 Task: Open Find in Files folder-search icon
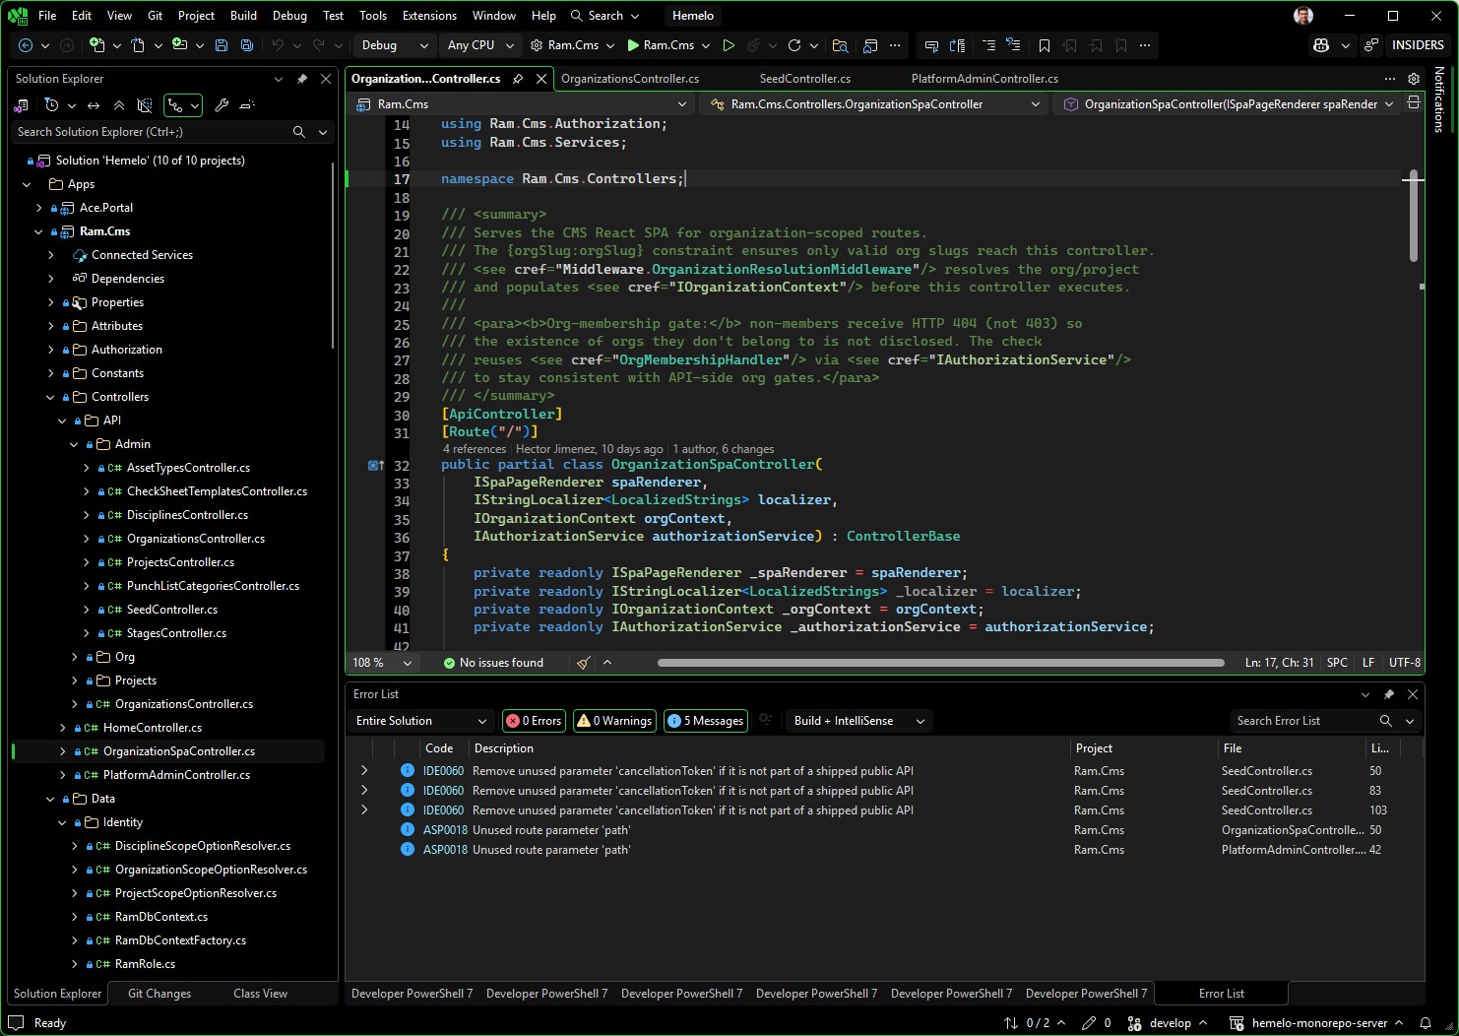click(x=840, y=45)
